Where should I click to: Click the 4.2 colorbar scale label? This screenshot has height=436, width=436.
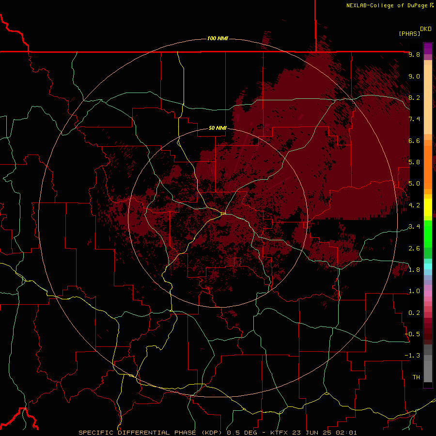414,205
